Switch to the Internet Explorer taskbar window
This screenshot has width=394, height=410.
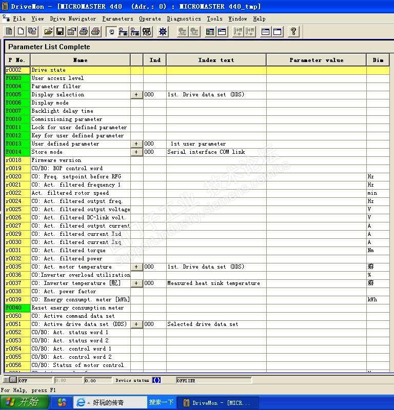click(x=110, y=402)
